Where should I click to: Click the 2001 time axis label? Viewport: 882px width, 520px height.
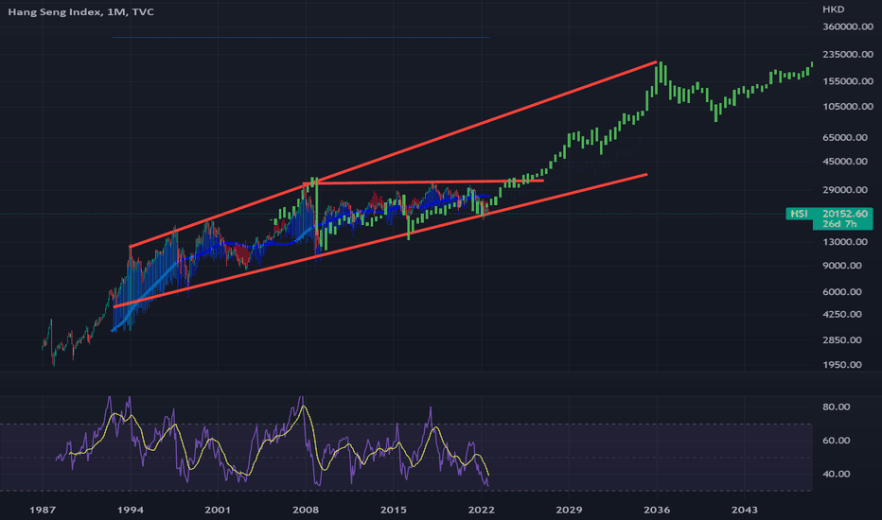[x=218, y=510]
